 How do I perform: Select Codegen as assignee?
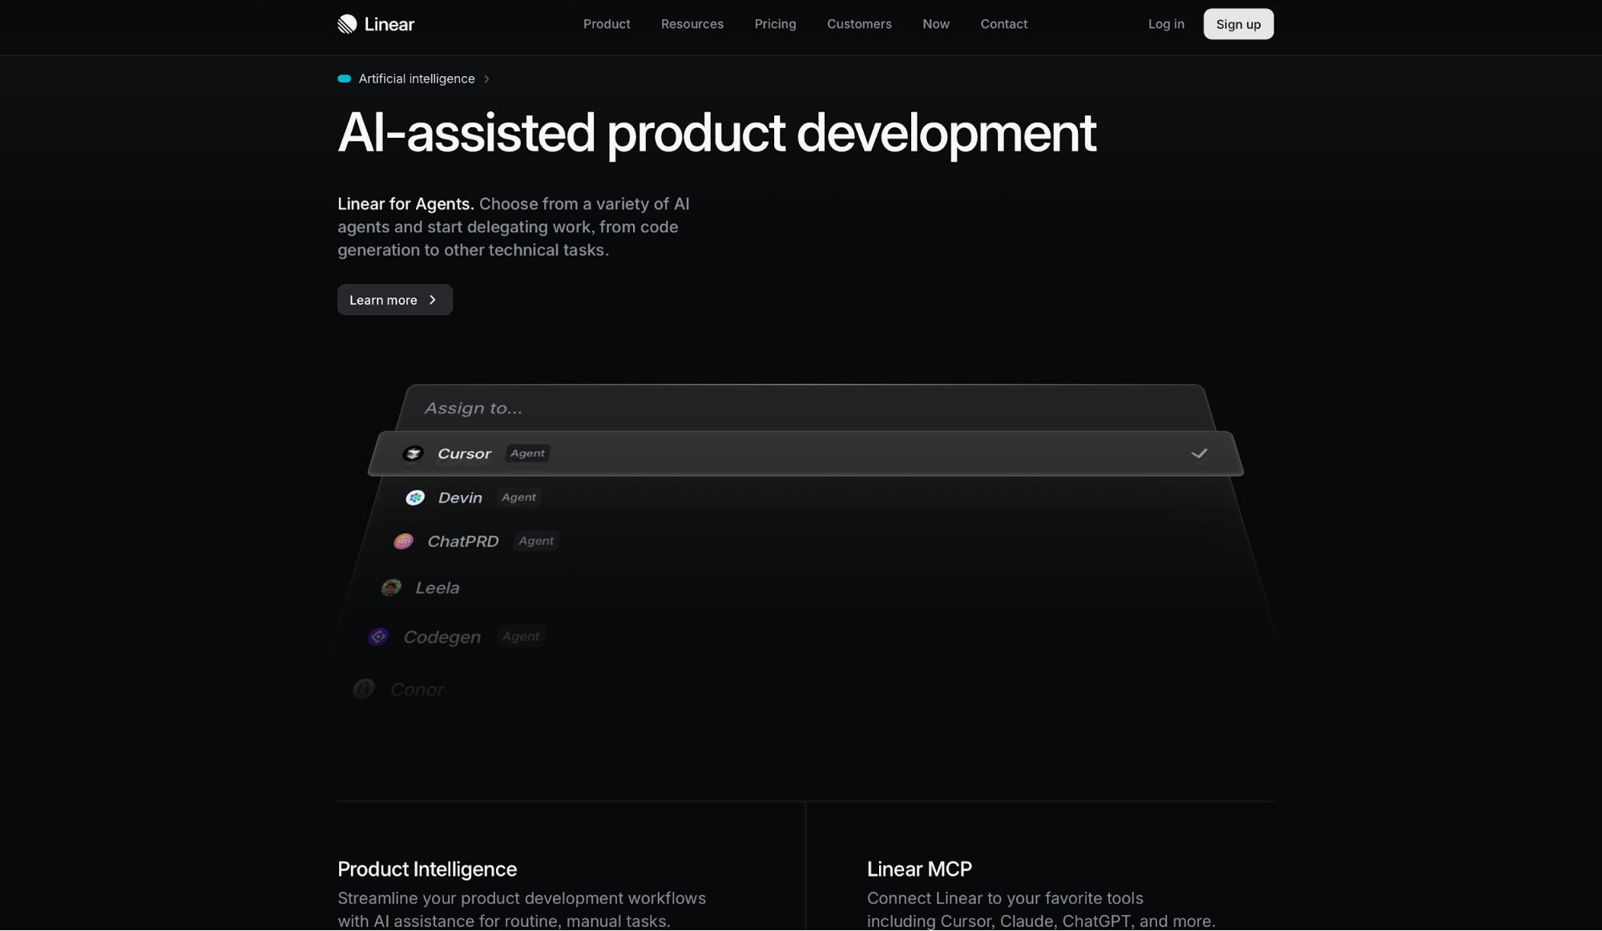point(442,637)
